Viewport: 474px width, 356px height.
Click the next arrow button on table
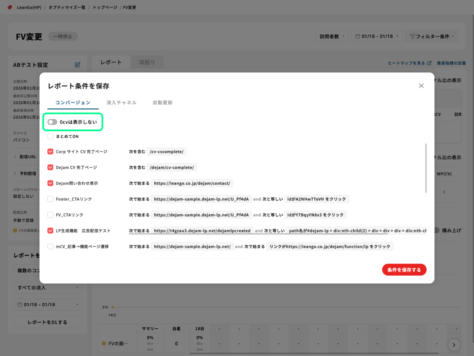click(x=454, y=345)
